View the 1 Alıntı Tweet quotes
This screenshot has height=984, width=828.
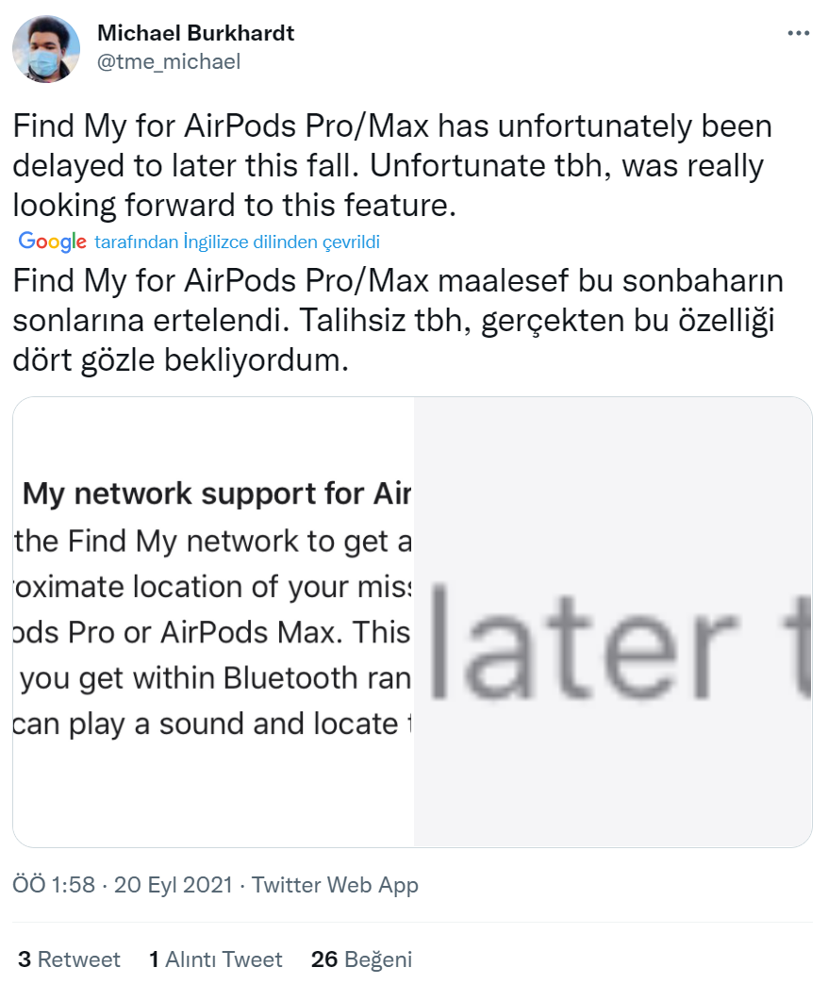216,959
